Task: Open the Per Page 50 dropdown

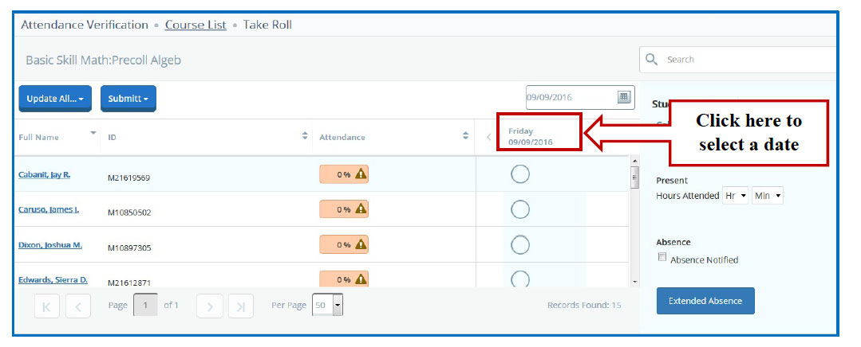Action: [337, 306]
